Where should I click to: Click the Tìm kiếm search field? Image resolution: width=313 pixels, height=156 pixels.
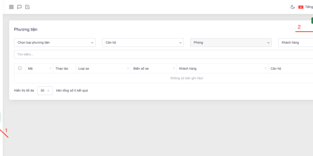pyautogui.click(x=156, y=54)
